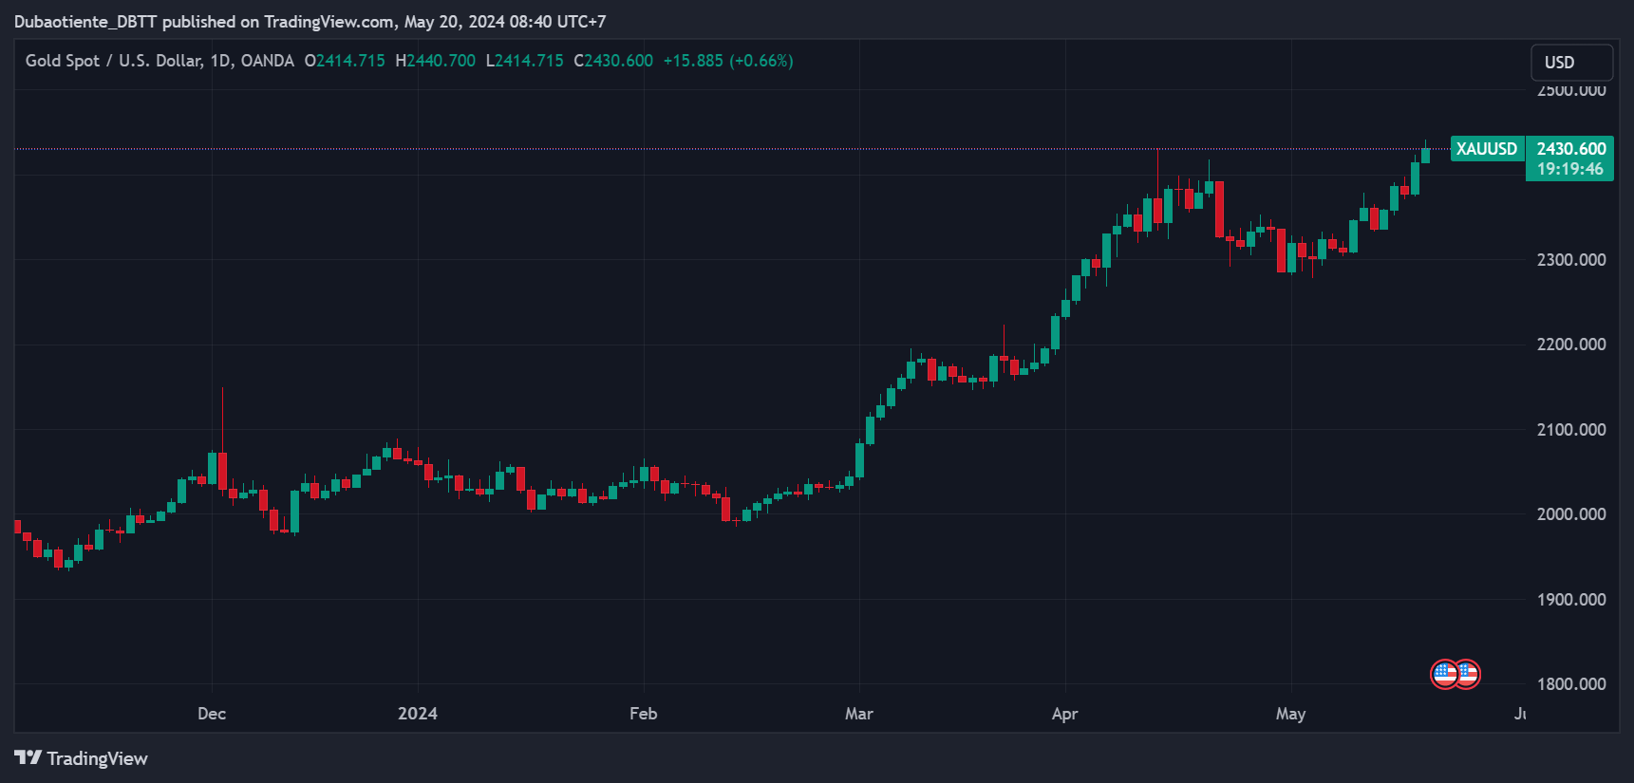Select the Open value O2414.715
Image resolution: width=1634 pixels, height=783 pixels.
(x=345, y=61)
